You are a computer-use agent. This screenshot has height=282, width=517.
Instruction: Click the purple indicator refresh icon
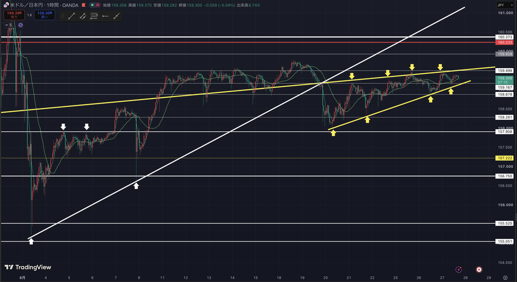pyautogui.click(x=20, y=25)
